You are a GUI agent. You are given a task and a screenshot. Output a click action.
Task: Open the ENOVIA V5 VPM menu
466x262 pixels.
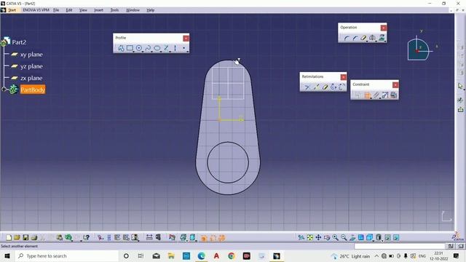tap(36, 10)
